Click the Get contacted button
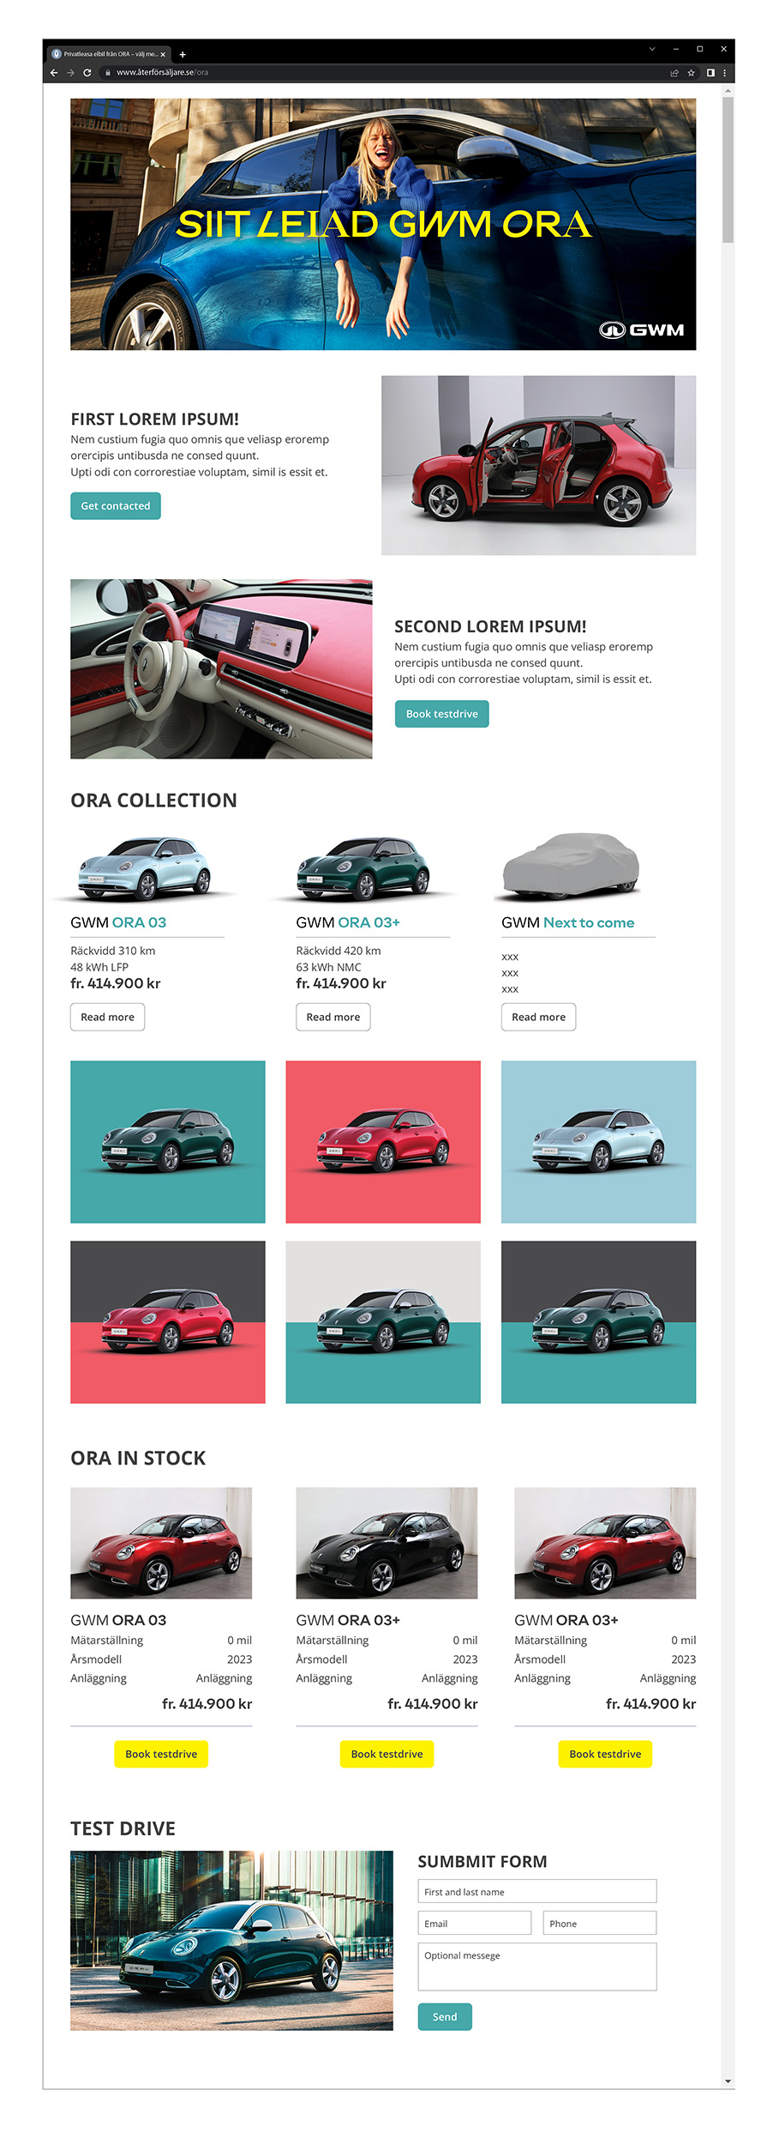Viewport: 779px width, 2145px height. [x=116, y=506]
